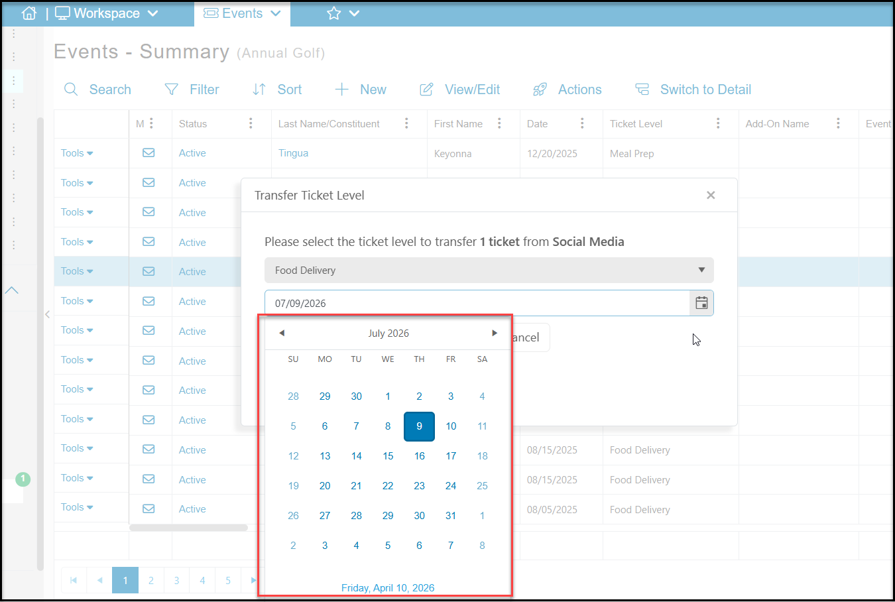Click the envelope icon in highlighted row
895x602 pixels.
(x=149, y=271)
